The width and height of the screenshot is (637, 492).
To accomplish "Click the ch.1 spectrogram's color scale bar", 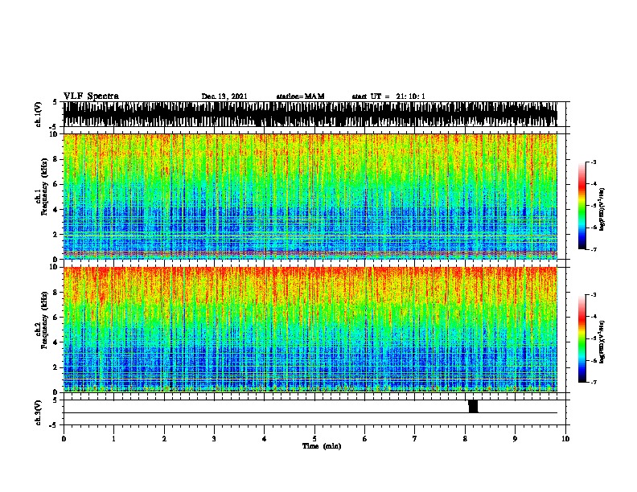I will [x=582, y=206].
